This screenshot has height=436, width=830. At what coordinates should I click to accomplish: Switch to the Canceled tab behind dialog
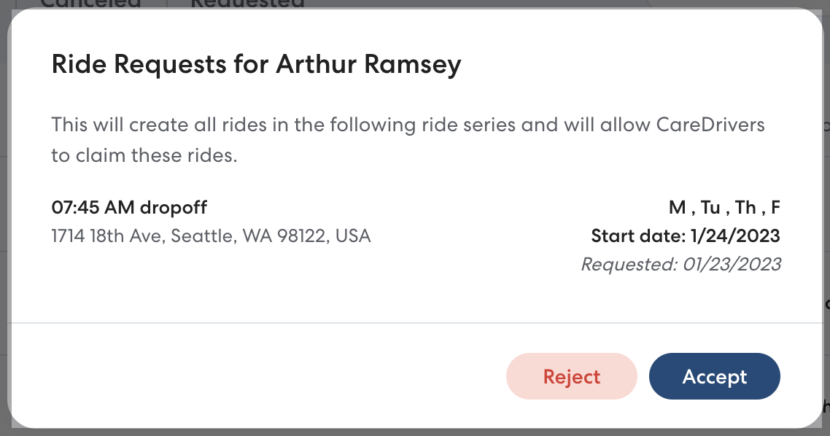[90, 4]
